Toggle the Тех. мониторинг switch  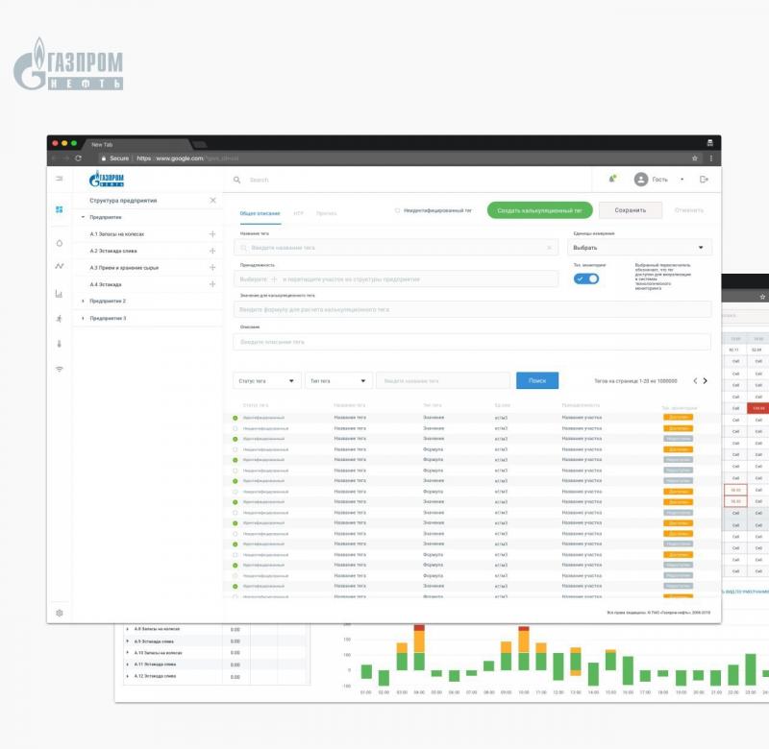pyautogui.click(x=586, y=278)
